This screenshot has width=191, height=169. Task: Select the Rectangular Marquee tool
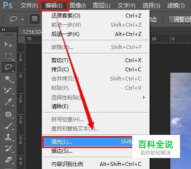(8, 56)
